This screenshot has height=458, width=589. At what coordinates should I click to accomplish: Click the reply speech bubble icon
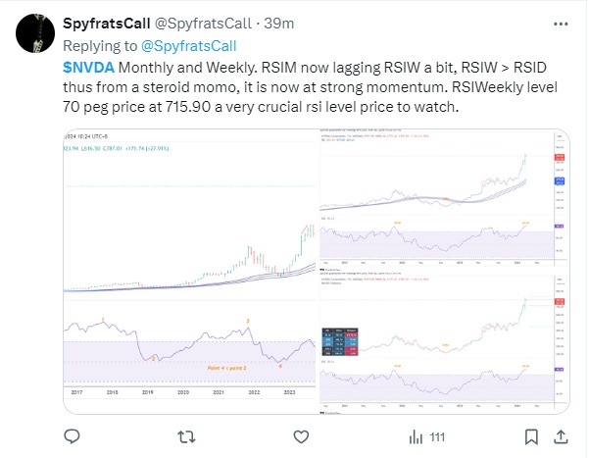[x=73, y=435]
